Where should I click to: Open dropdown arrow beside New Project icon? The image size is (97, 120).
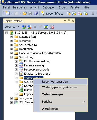point(12,13)
